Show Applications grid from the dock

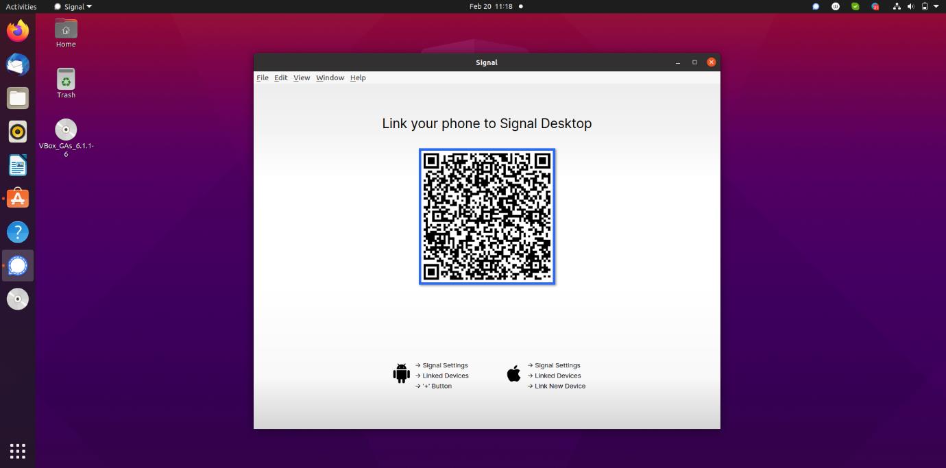pos(18,451)
